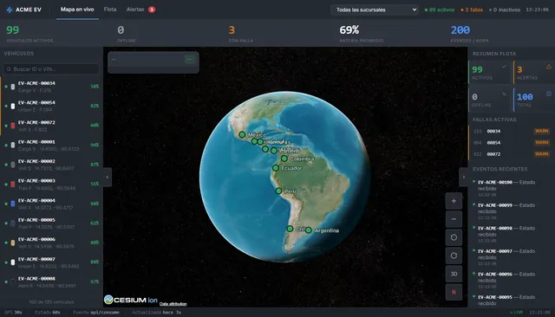Select vehicle EV-ACME-00034 in list
Viewport: 555px width, 317px height.
(51, 87)
